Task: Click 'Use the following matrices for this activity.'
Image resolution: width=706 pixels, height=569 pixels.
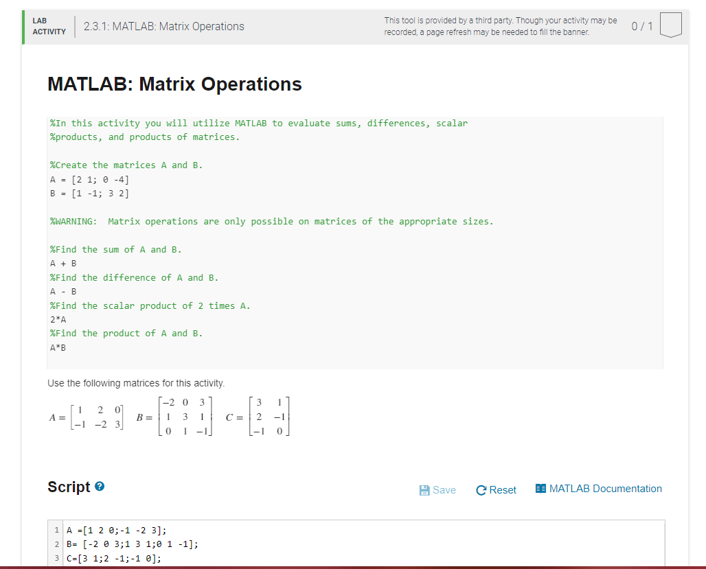Action: point(136,383)
